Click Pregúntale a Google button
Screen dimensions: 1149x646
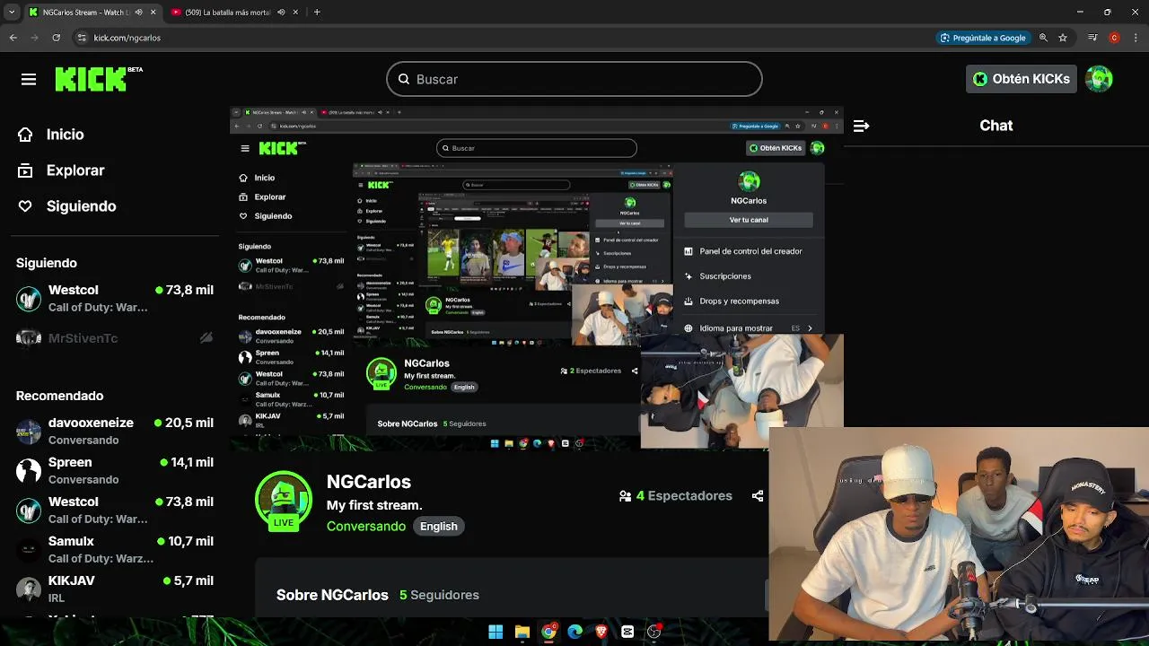point(982,38)
